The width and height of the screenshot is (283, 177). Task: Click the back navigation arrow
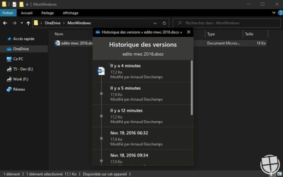(x=5, y=23)
